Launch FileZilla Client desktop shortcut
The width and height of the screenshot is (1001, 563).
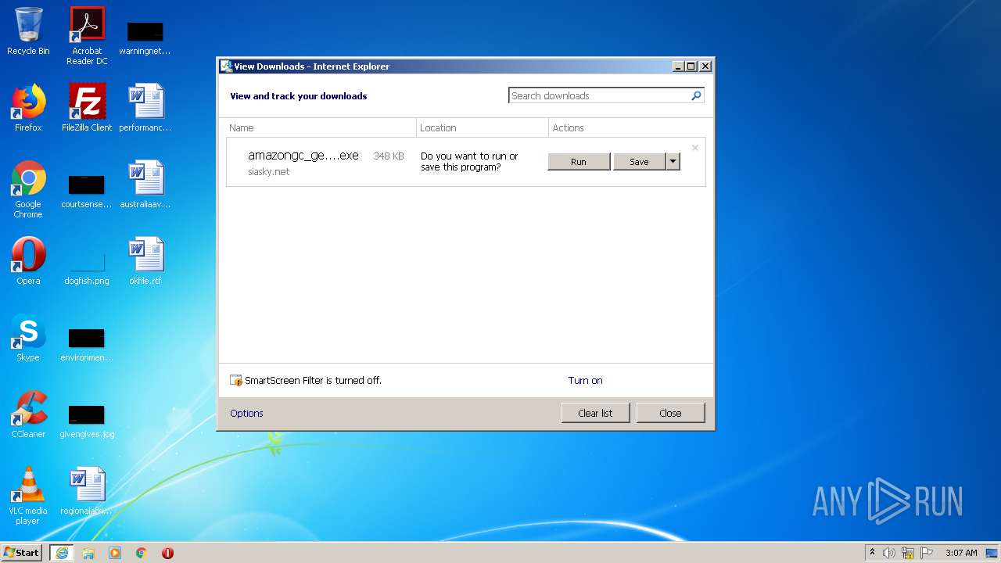point(87,108)
